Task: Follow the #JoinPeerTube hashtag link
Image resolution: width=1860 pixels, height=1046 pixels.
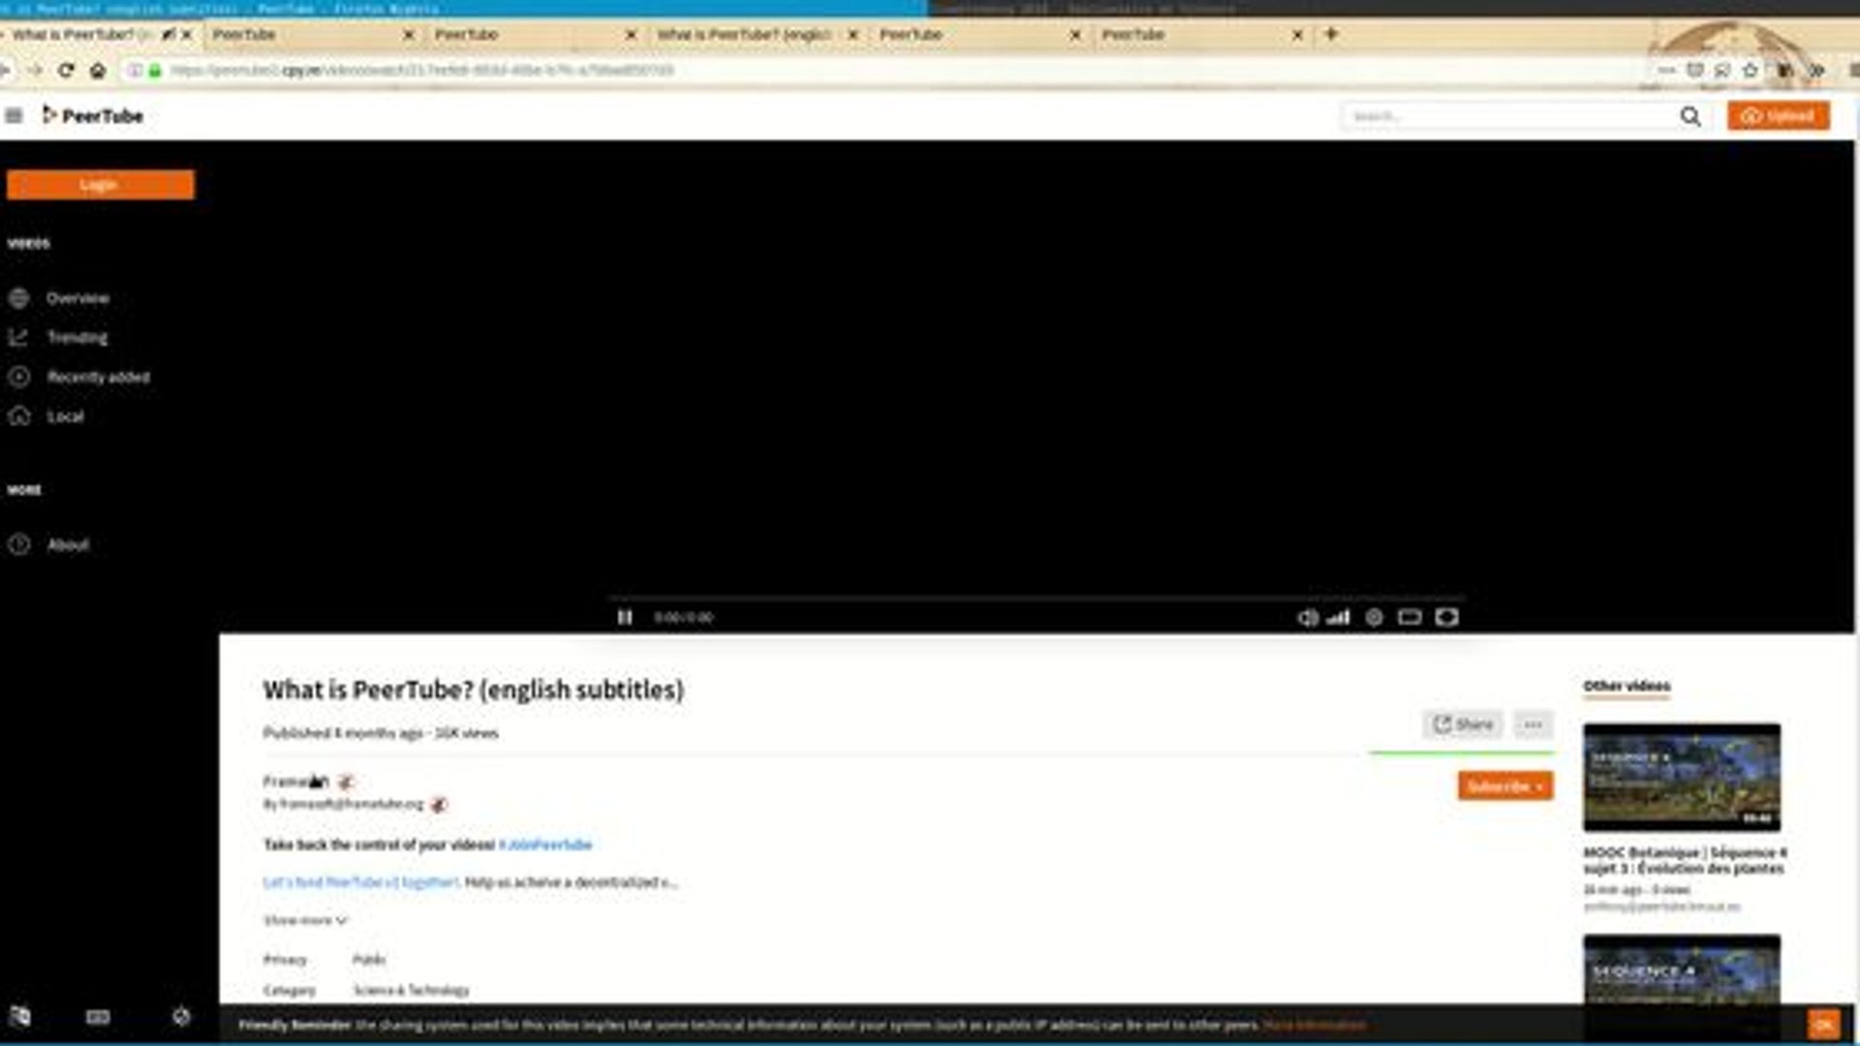Action: [545, 845]
